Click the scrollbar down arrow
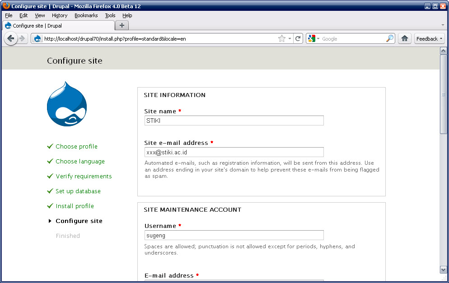The image size is (449, 283). [x=443, y=269]
